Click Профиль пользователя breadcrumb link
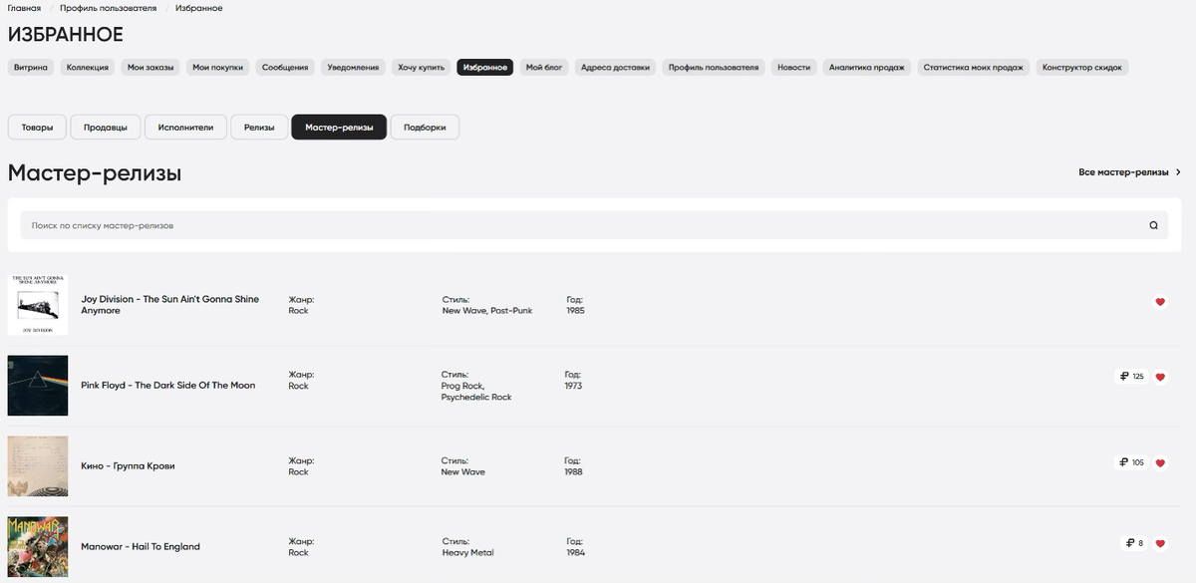This screenshot has height=583, width=1196. 108,8
